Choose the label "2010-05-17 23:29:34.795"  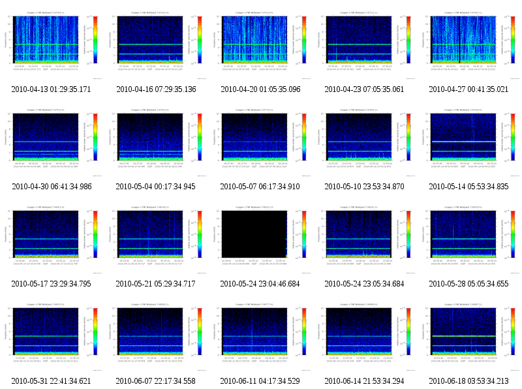click(x=52, y=284)
